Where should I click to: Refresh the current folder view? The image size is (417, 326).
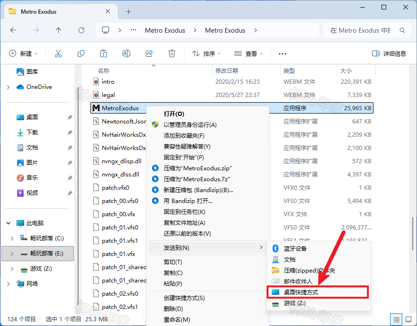coord(81,30)
